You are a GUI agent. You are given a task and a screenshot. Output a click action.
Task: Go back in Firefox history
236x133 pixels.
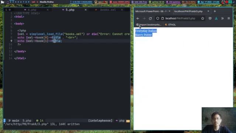[x=138, y=18]
